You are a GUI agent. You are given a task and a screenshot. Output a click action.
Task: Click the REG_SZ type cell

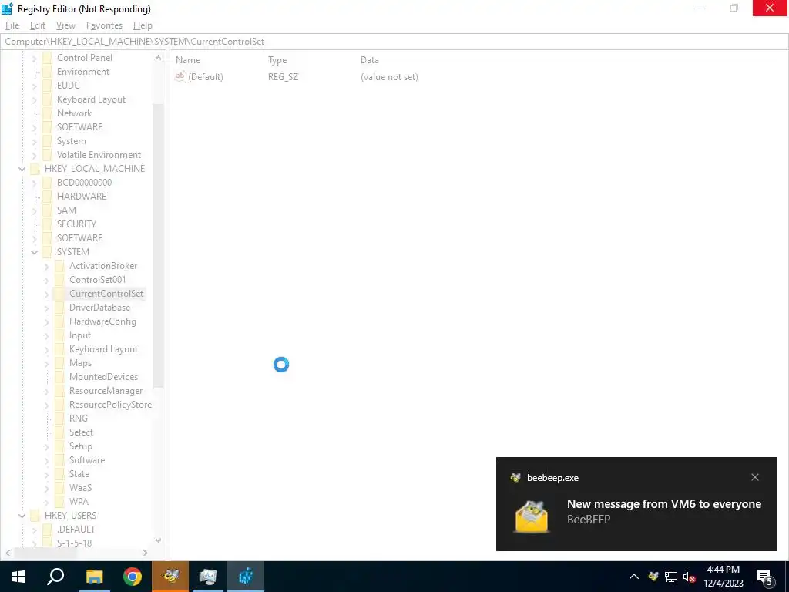tap(284, 77)
